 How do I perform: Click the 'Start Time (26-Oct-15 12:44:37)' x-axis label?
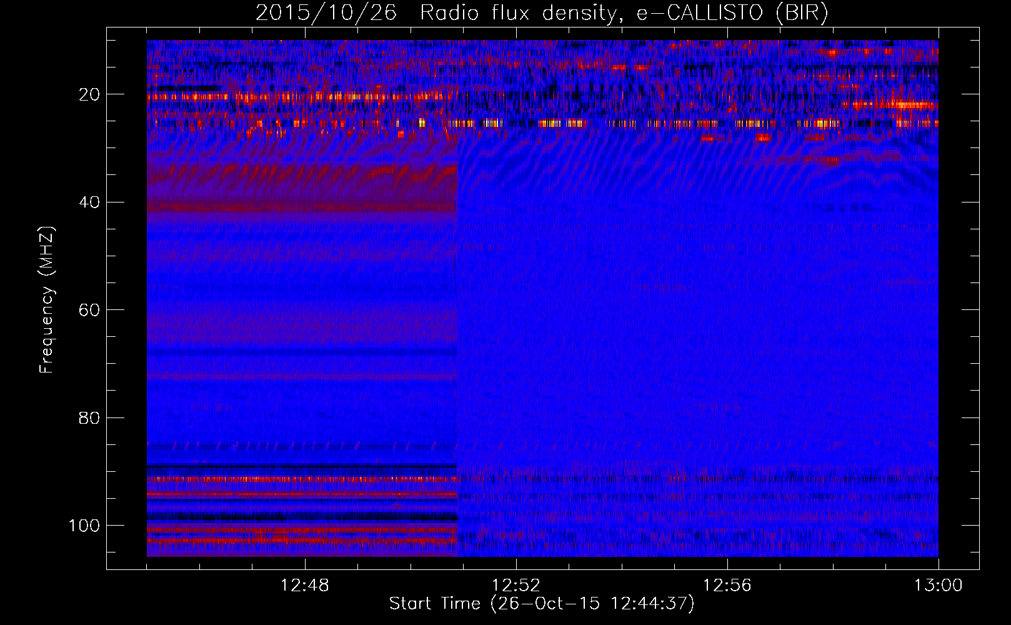pos(542,603)
